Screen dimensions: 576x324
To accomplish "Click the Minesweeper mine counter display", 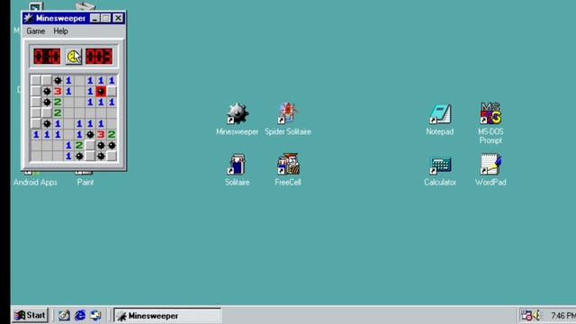I will [47, 57].
